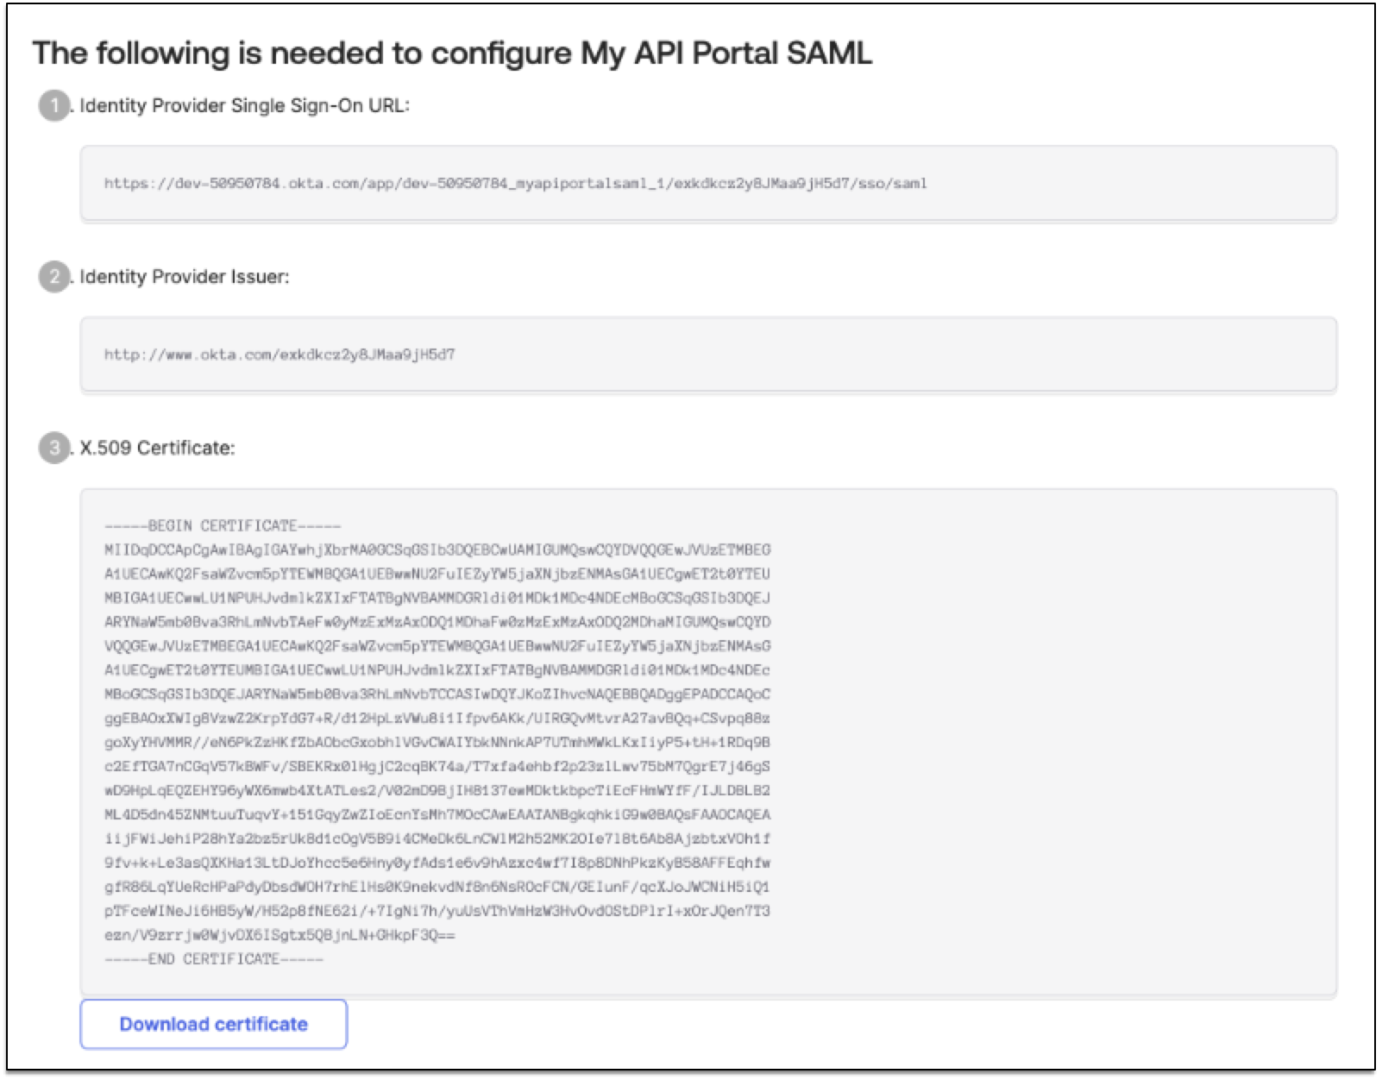1382x1080 pixels.
Task: Select the Identity Provider Single Sign-On URL label
Action: 246,105
